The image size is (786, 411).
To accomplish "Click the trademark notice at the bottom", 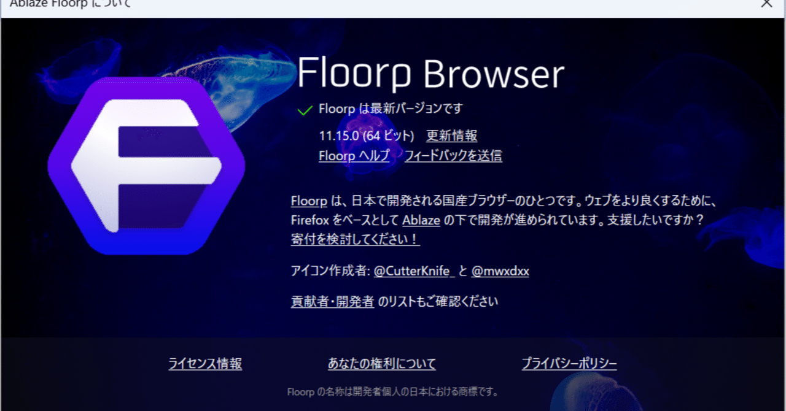I will click(x=393, y=392).
